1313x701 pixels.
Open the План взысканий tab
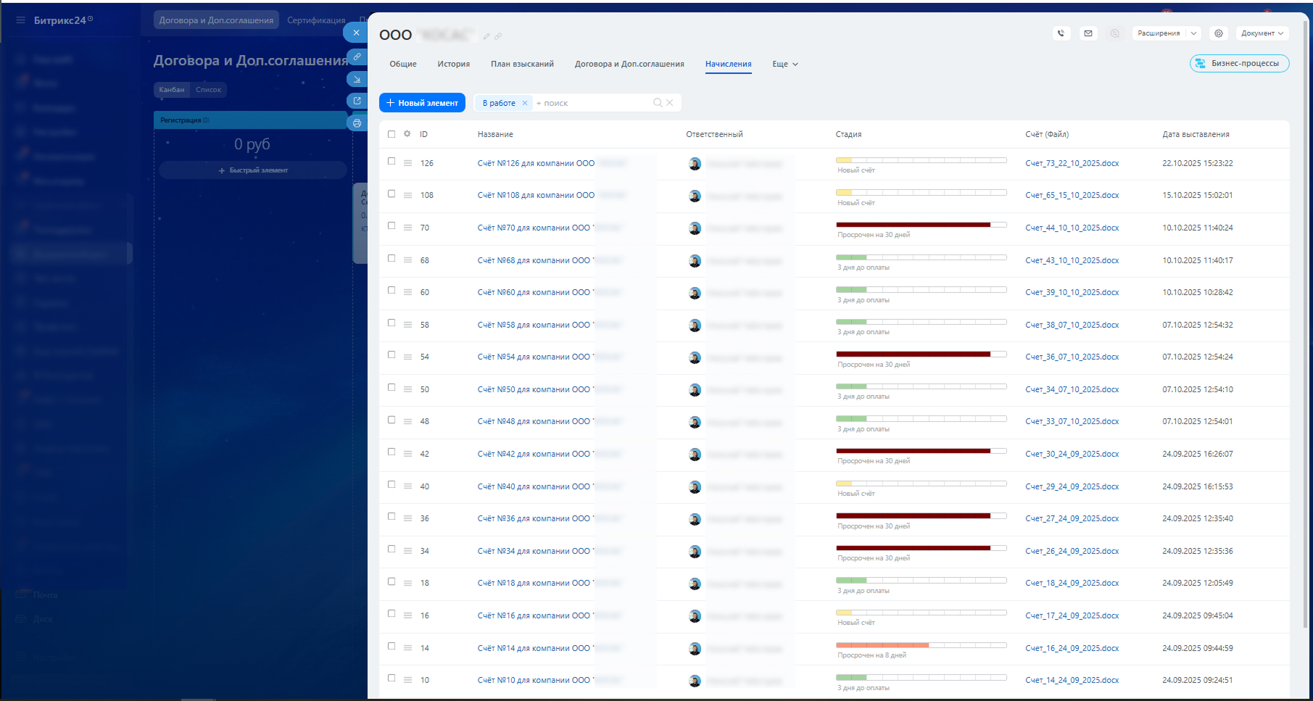522,65
